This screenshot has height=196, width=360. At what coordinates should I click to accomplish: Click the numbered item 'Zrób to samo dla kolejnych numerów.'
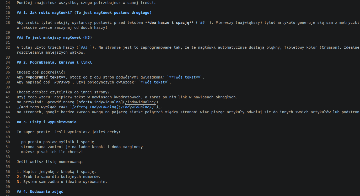(x=62, y=177)
